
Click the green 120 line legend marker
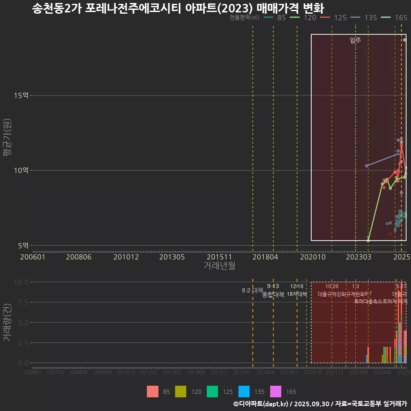pos(295,18)
